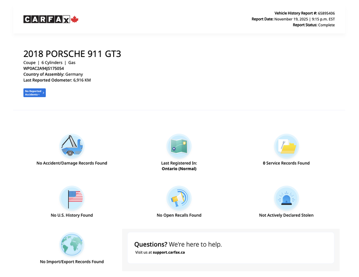
Task: Click the 2018 Porsche 911 GT3 heading
Action: [x=72, y=54]
